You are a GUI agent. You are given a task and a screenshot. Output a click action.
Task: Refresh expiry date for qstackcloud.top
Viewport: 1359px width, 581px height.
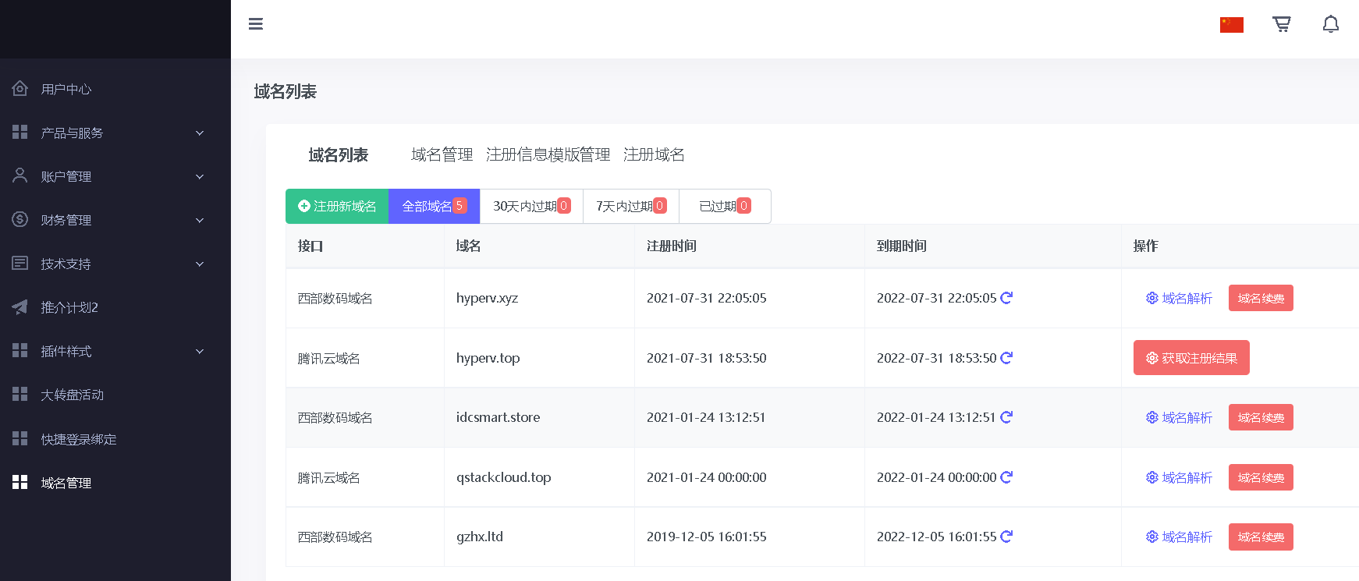tap(1006, 477)
